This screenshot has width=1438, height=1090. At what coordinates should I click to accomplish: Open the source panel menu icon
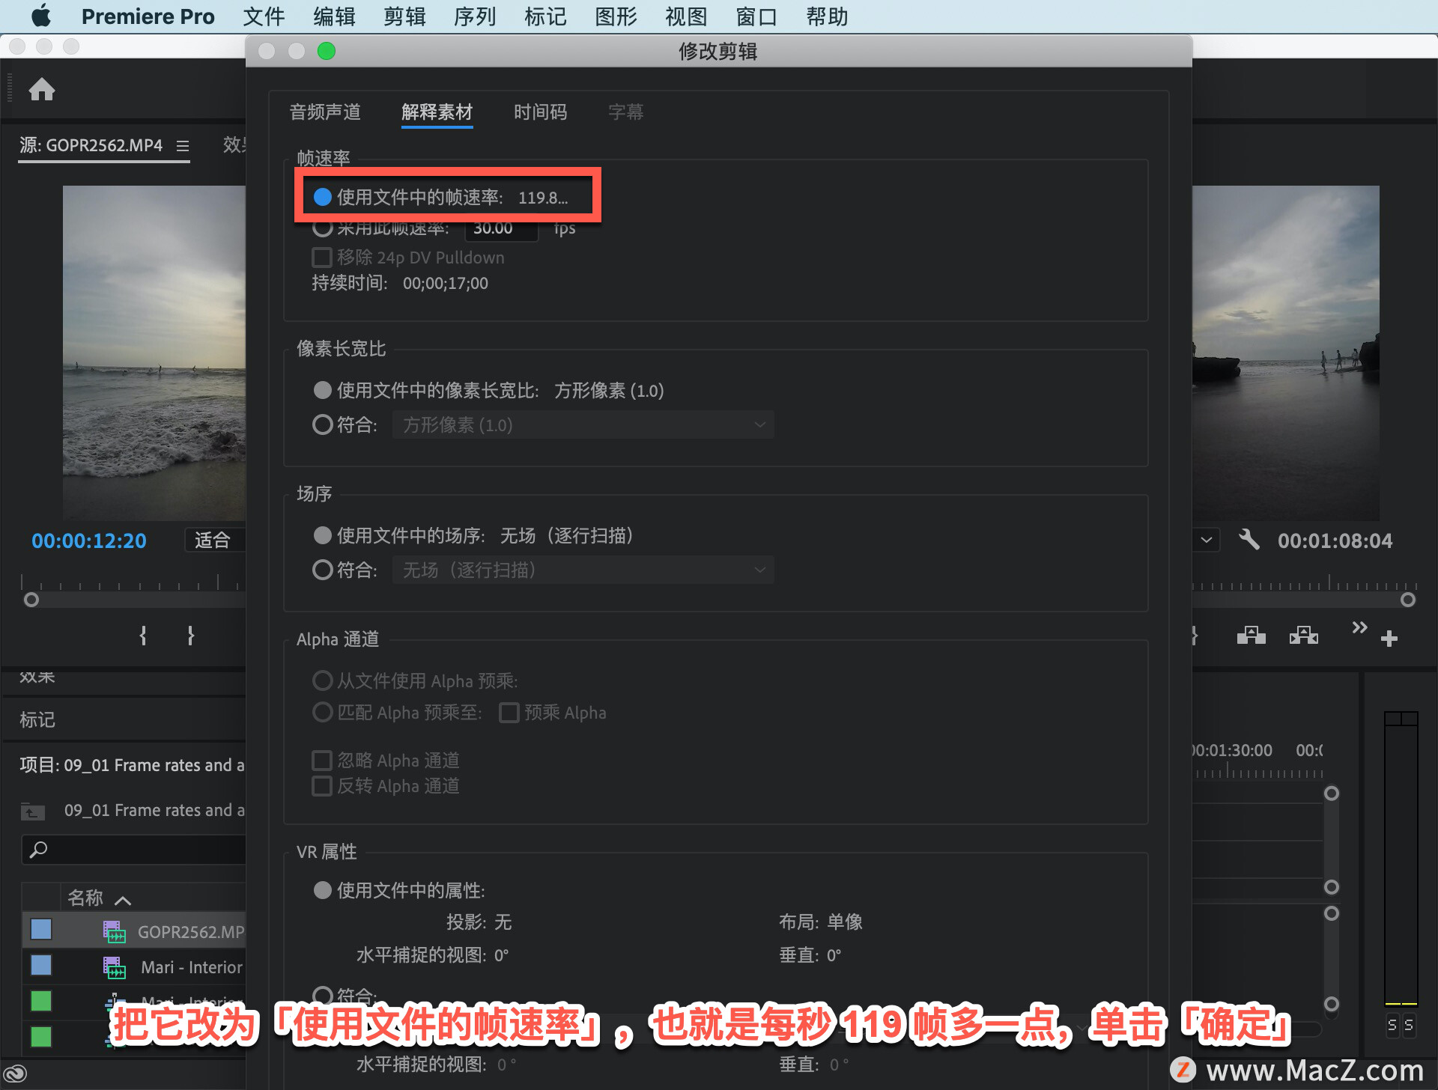pos(183,146)
